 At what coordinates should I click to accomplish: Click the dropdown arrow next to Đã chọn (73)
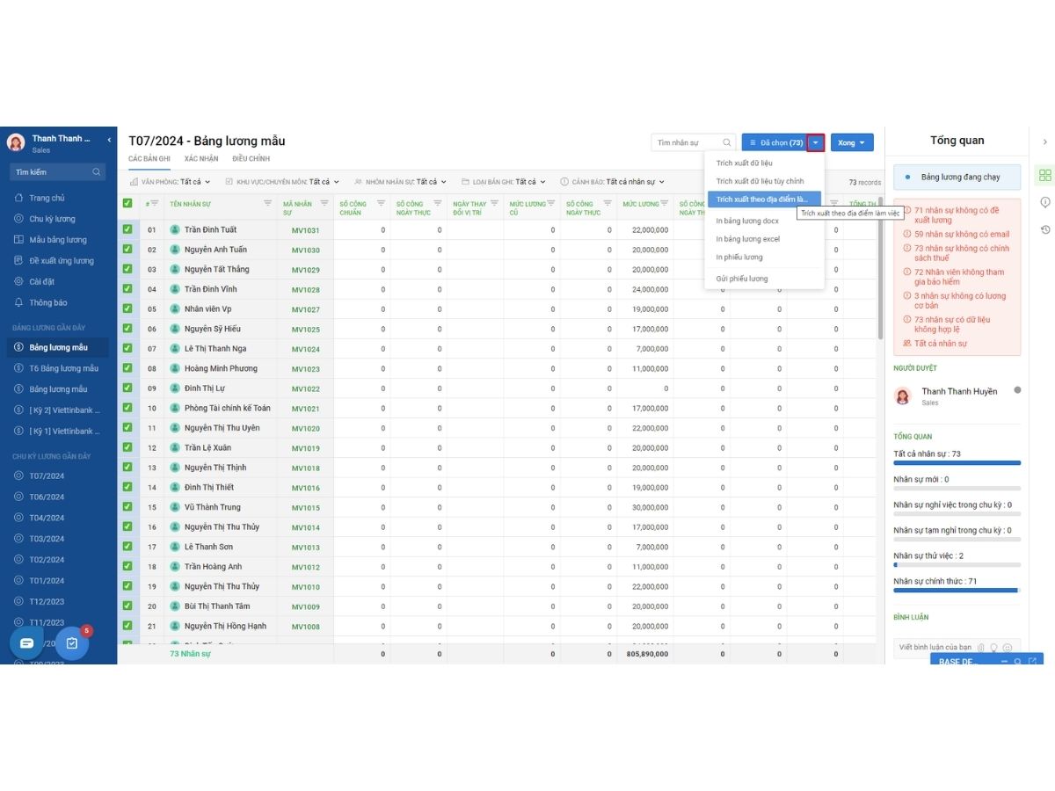tap(816, 142)
